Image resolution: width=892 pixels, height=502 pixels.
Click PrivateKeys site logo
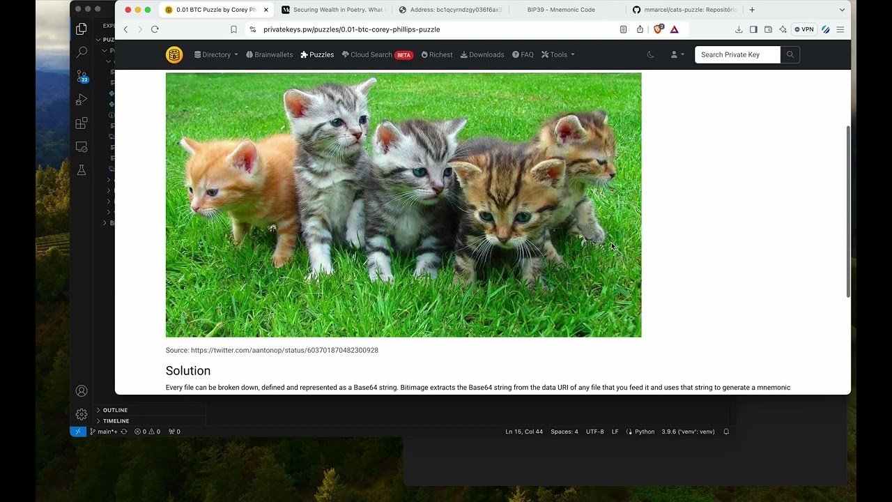pyautogui.click(x=174, y=54)
